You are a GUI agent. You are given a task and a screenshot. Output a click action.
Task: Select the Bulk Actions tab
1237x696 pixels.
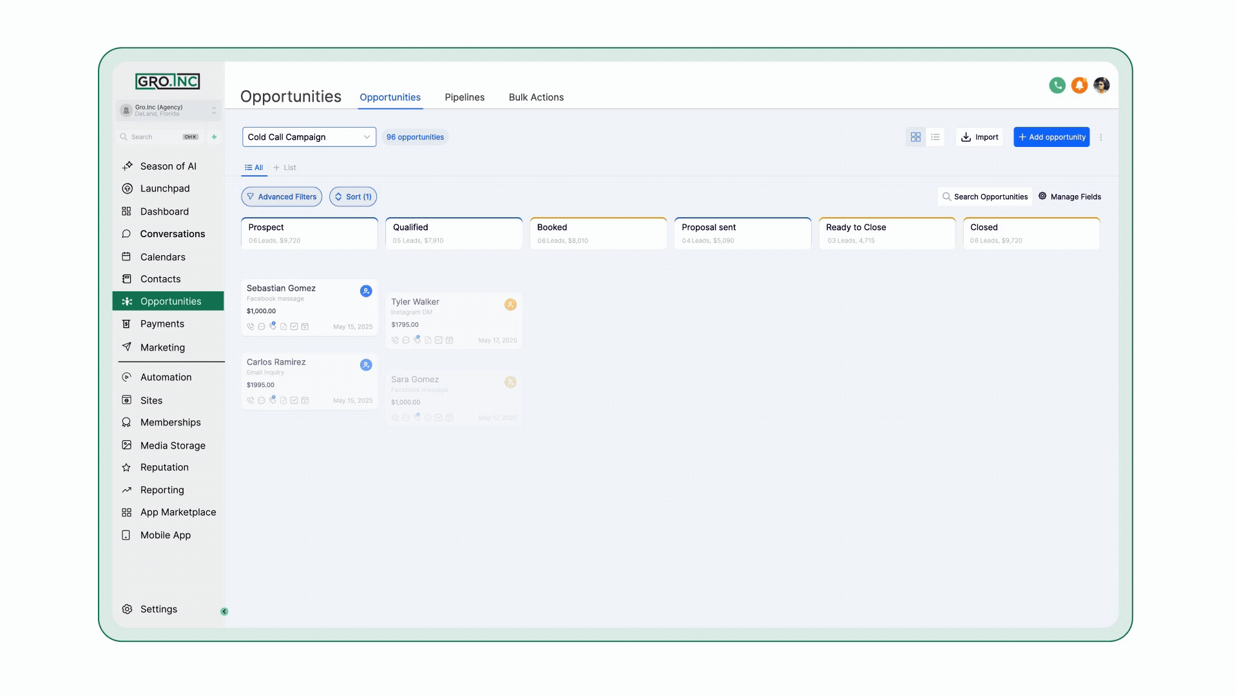click(x=536, y=97)
